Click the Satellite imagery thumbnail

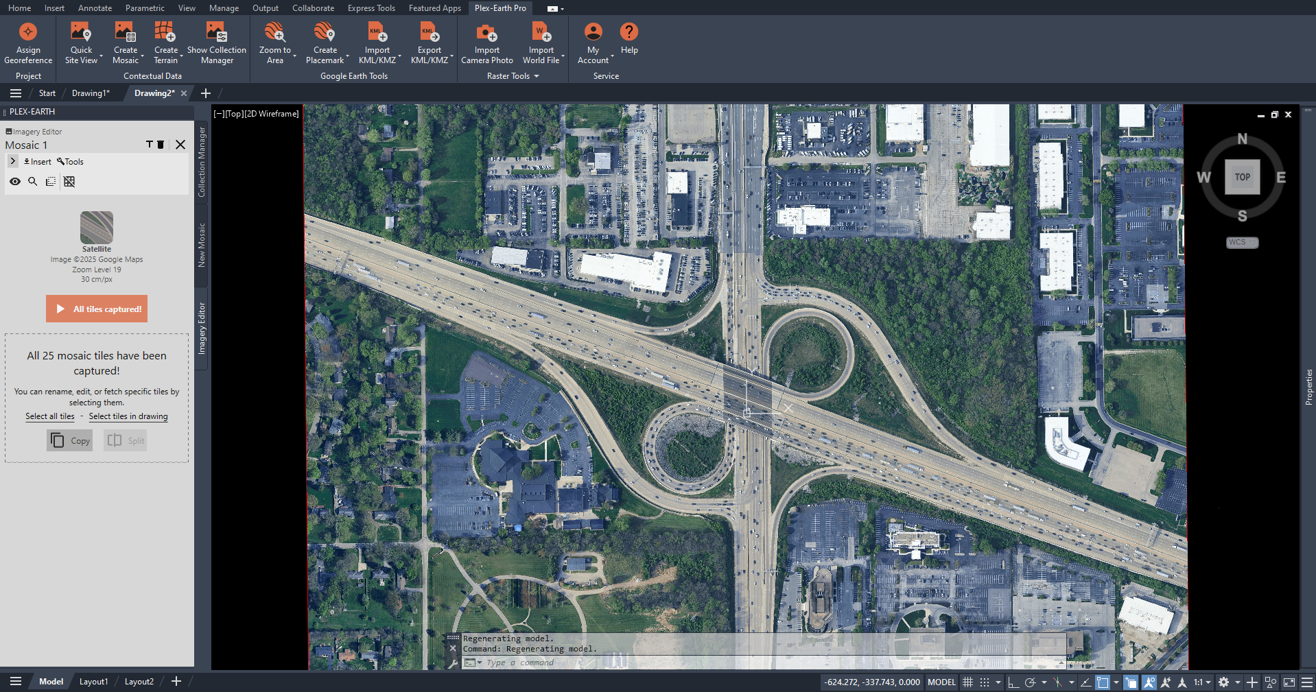[x=97, y=227]
